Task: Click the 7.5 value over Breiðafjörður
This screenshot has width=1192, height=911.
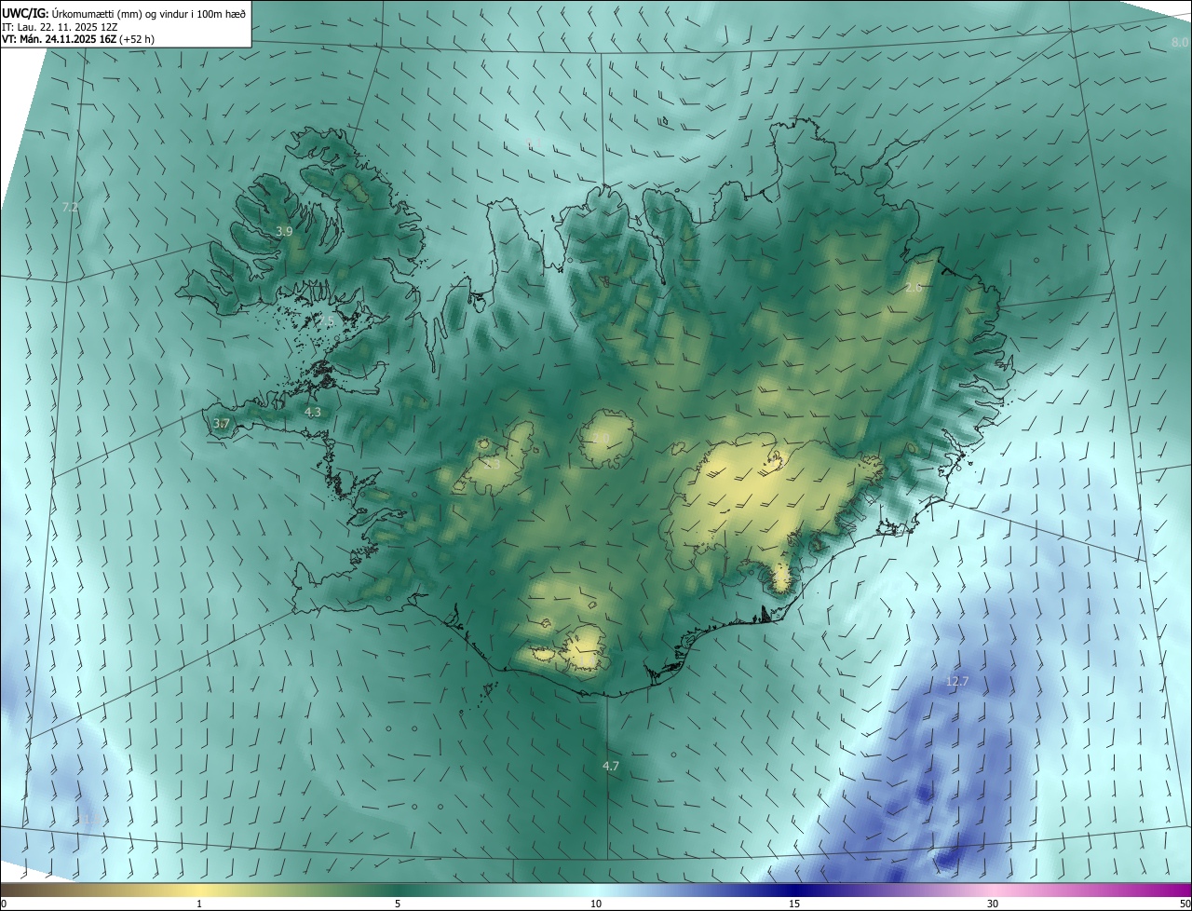Action: (x=325, y=321)
